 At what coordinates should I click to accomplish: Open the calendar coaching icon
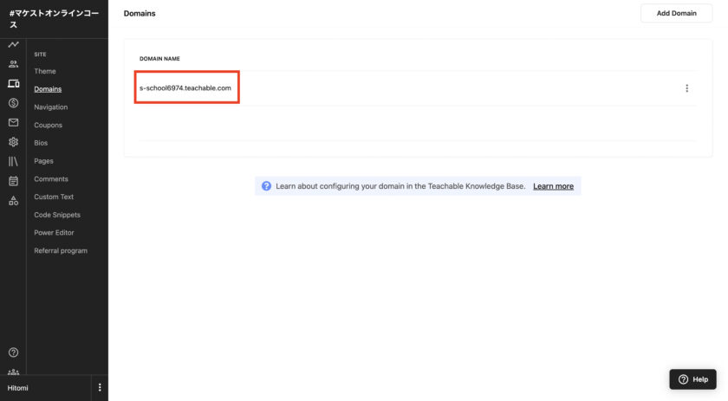click(14, 181)
